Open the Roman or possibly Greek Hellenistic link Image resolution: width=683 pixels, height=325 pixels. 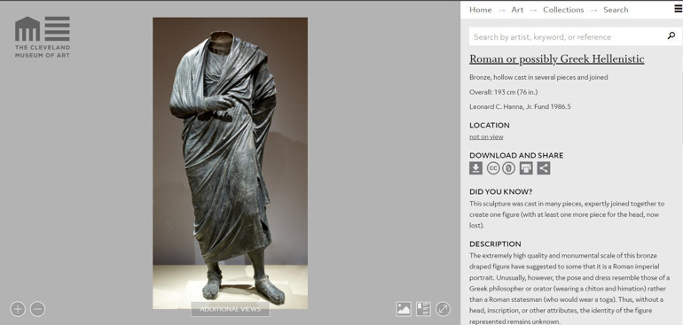point(557,59)
